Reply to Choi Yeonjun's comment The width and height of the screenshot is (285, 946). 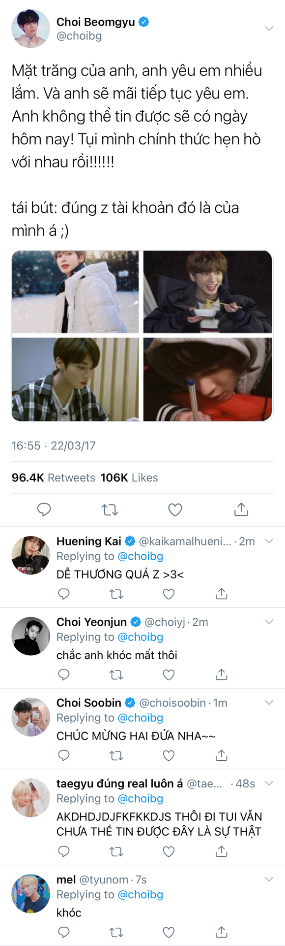pyautogui.click(x=64, y=675)
